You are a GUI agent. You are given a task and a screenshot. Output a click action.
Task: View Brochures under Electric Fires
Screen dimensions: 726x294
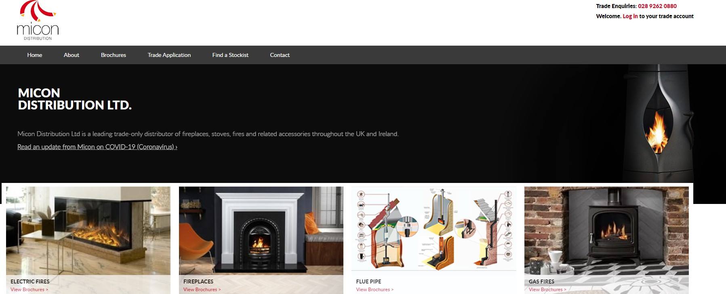[x=29, y=290]
